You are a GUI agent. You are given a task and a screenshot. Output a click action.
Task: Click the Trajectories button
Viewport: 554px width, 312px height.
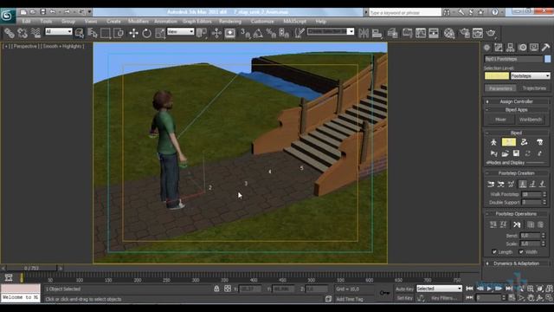534,88
